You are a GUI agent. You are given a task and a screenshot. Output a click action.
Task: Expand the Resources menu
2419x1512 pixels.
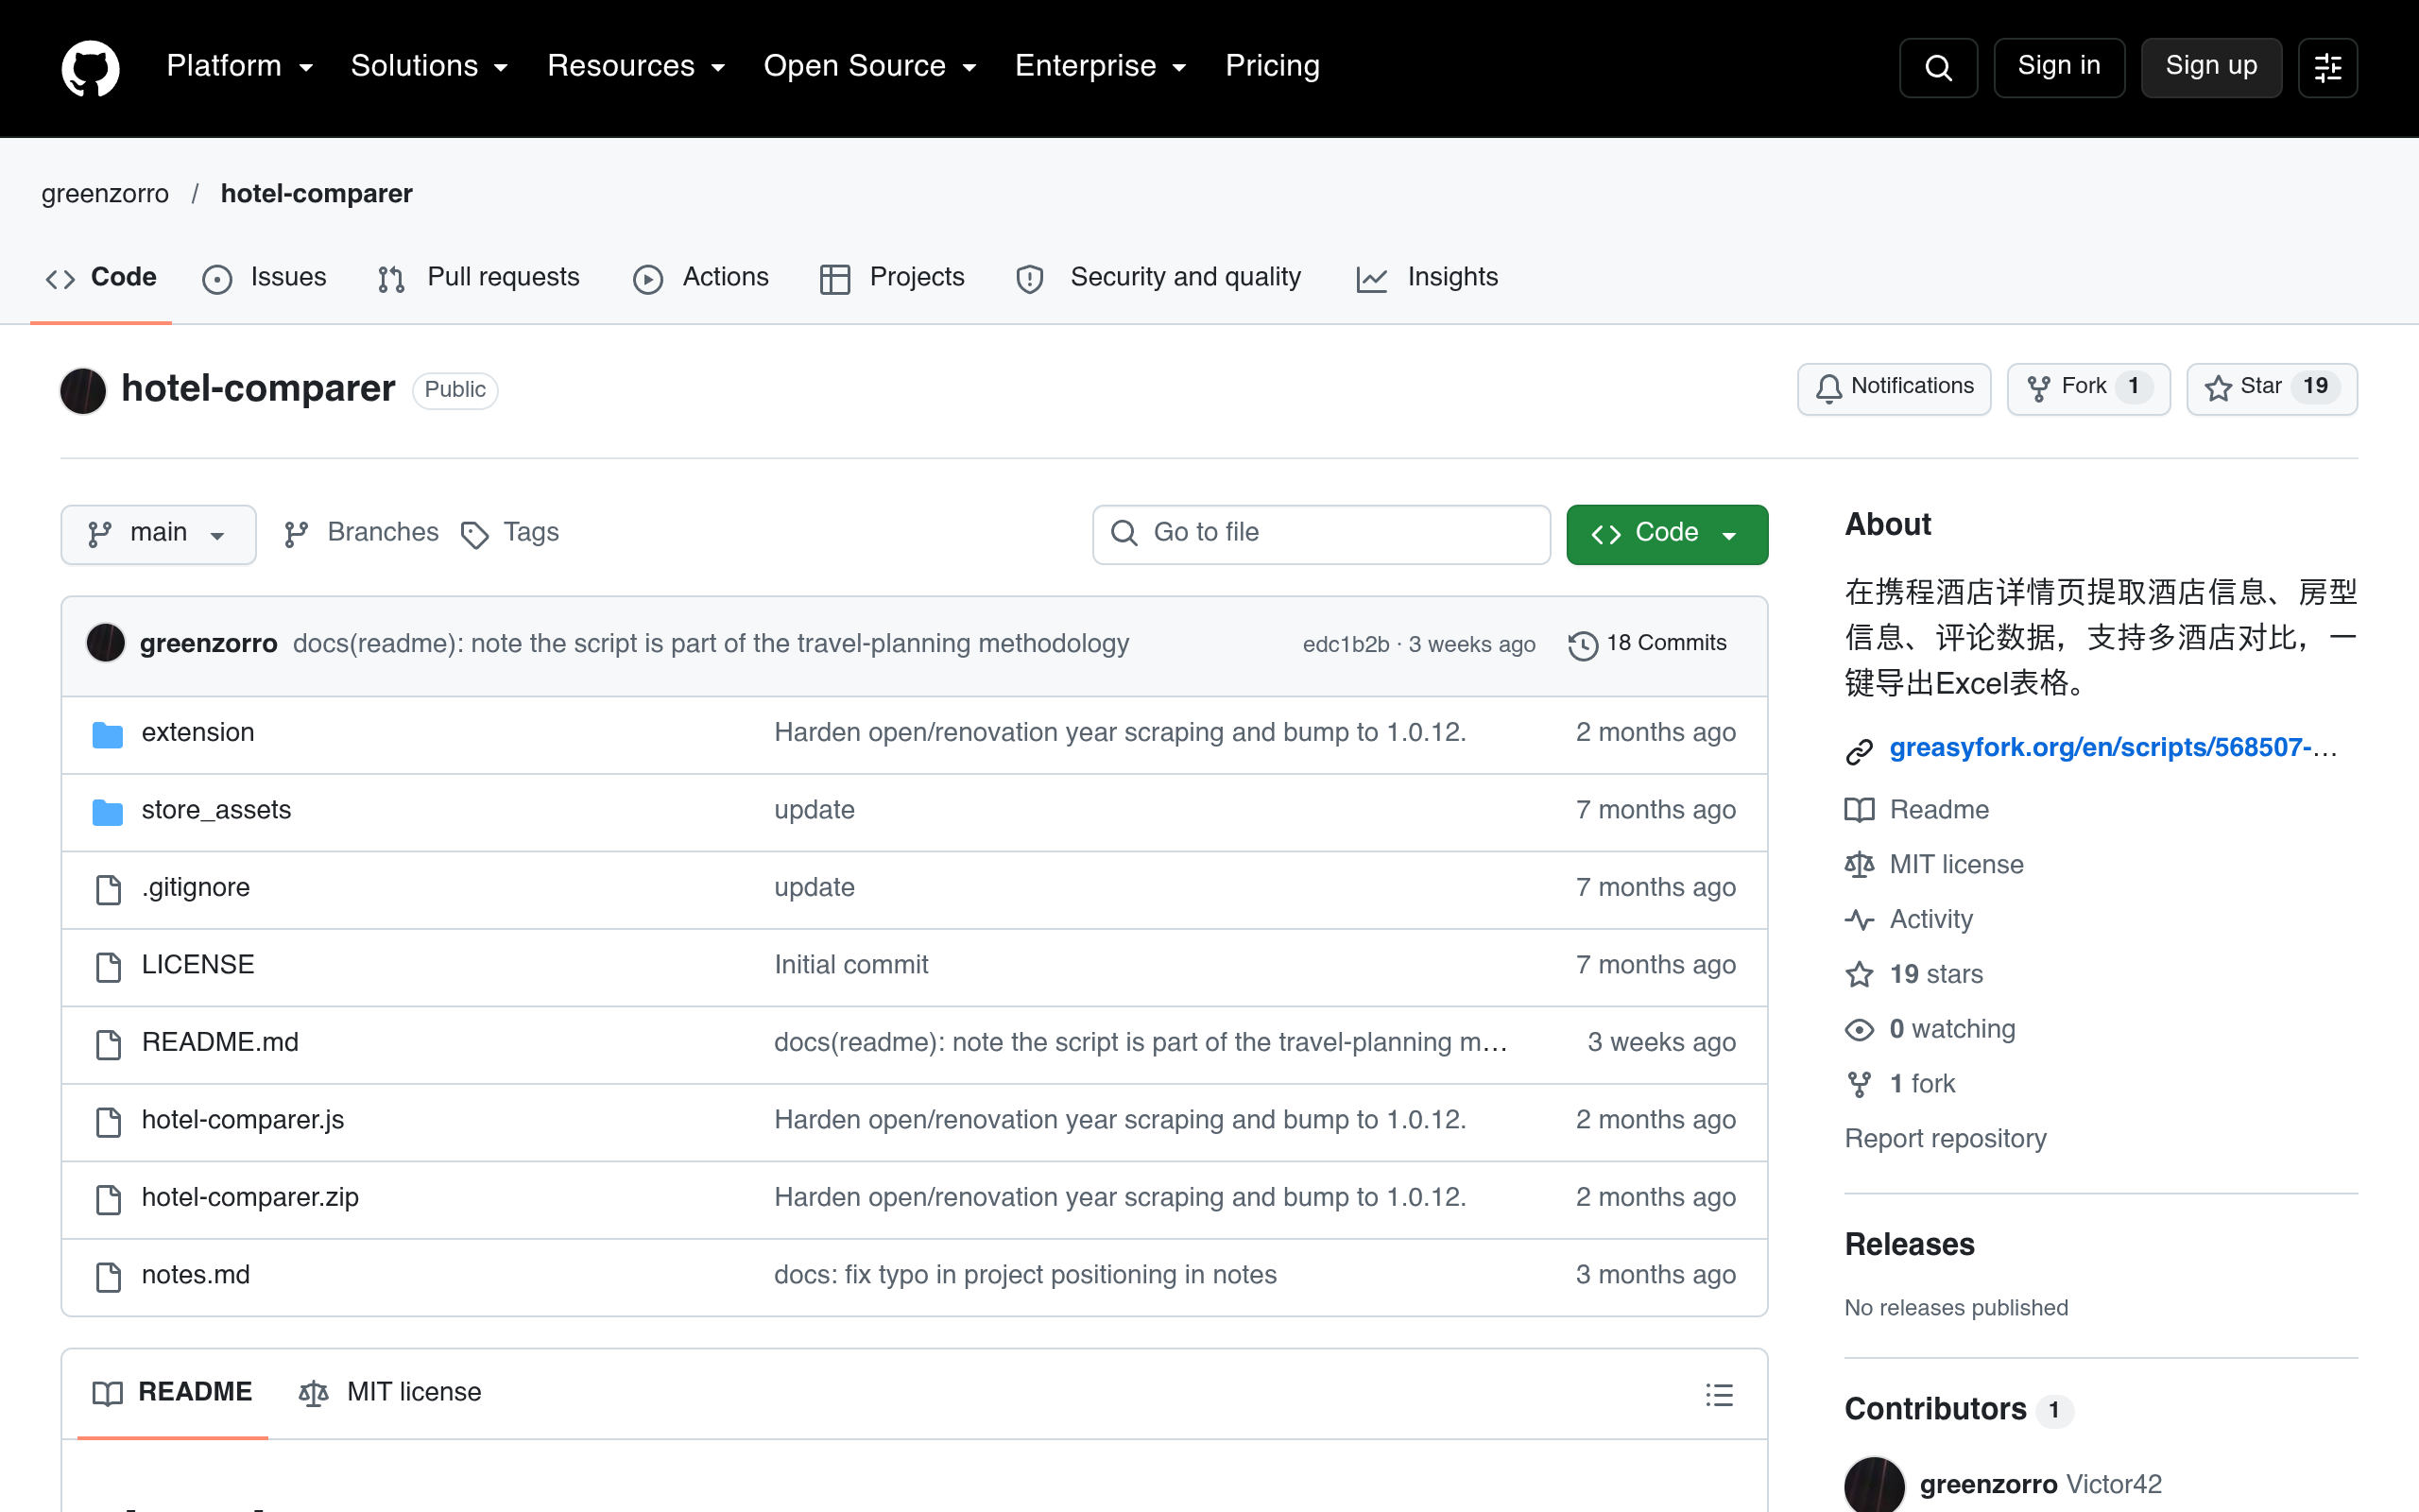pos(636,66)
